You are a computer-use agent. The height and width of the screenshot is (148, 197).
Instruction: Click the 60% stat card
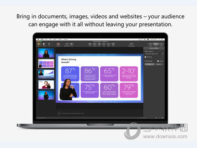tap(109, 90)
